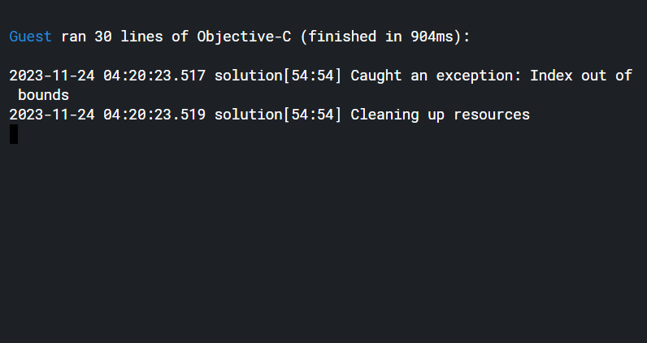
Task: Click the second '2023-11-24' date
Action: (x=52, y=115)
